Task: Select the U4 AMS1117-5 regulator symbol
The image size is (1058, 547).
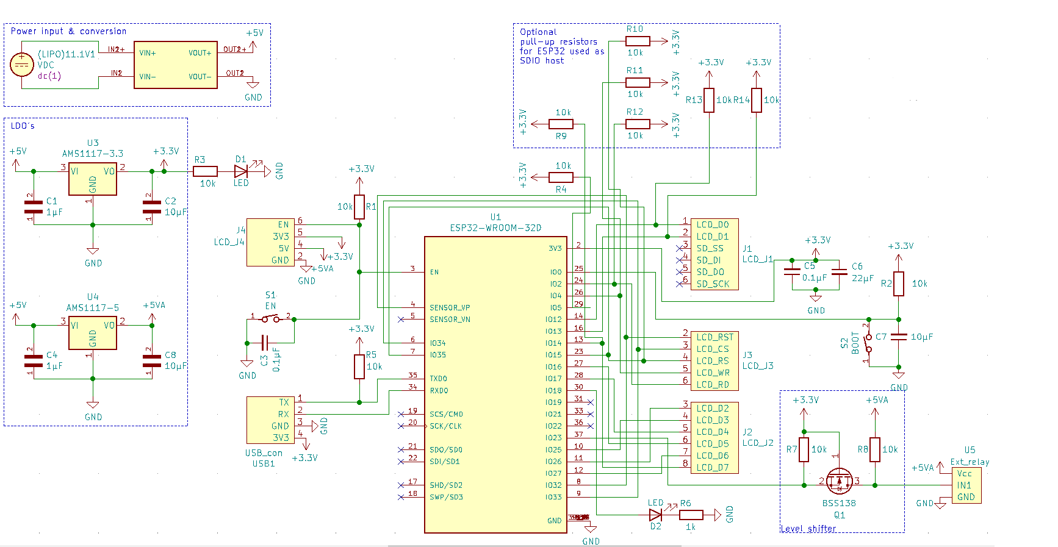Action: pyautogui.click(x=93, y=334)
